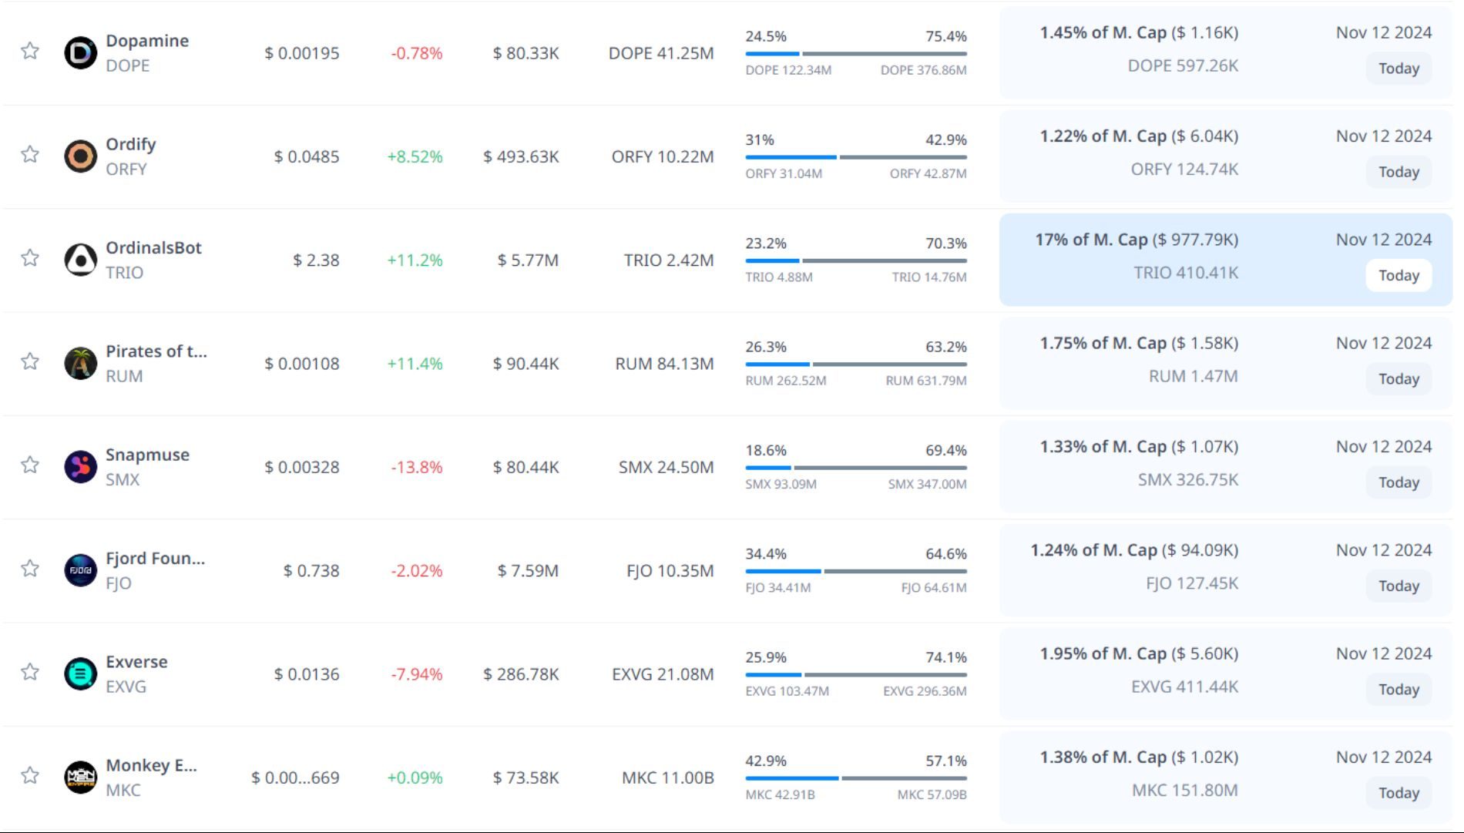Star the OrdinalsBot row as favorite
1464x833 pixels.
click(x=30, y=257)
